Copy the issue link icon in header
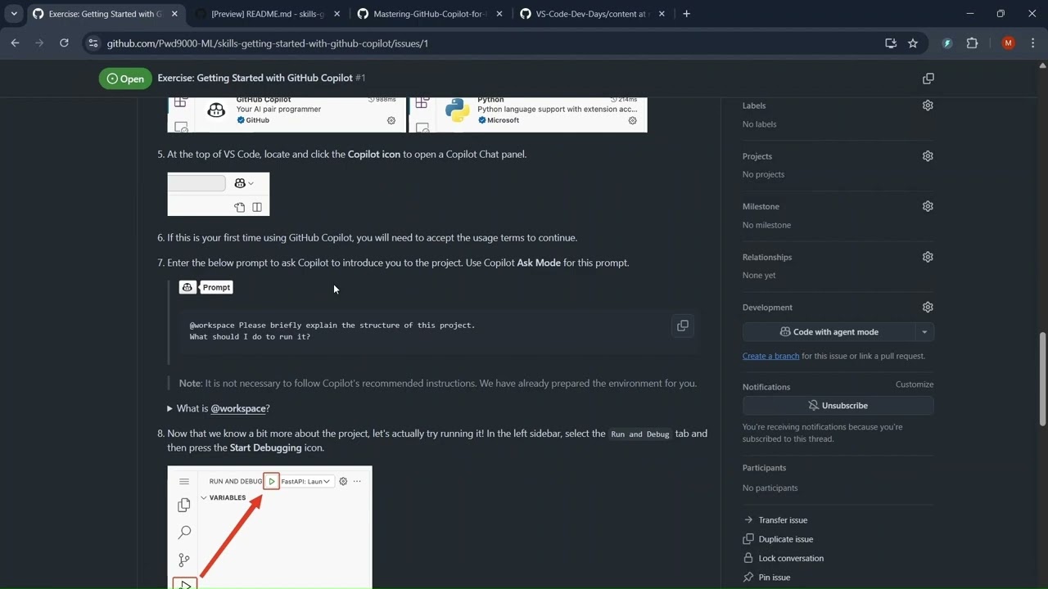 928,79
